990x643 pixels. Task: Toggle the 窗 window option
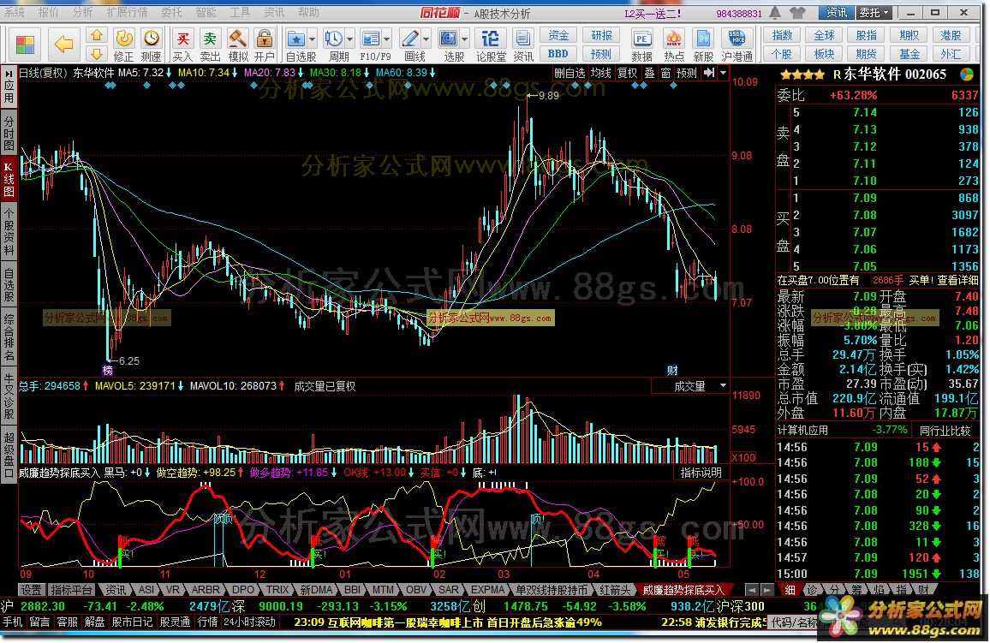665,73
